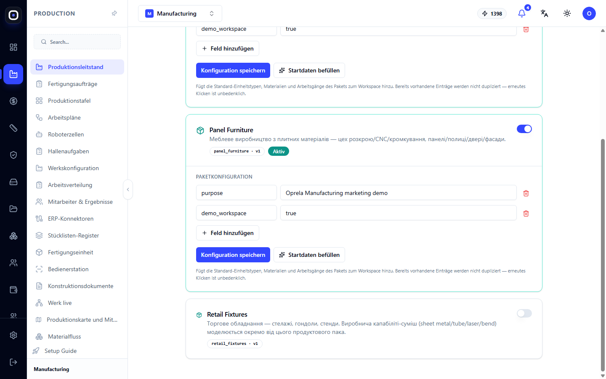The image size is (606, 379).
Task: Edit the Oprela Manufacturing marketing demo value
Action: [x=399, y=193]
